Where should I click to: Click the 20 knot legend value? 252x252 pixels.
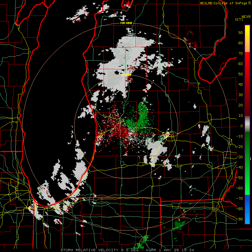tap(241, 105)
